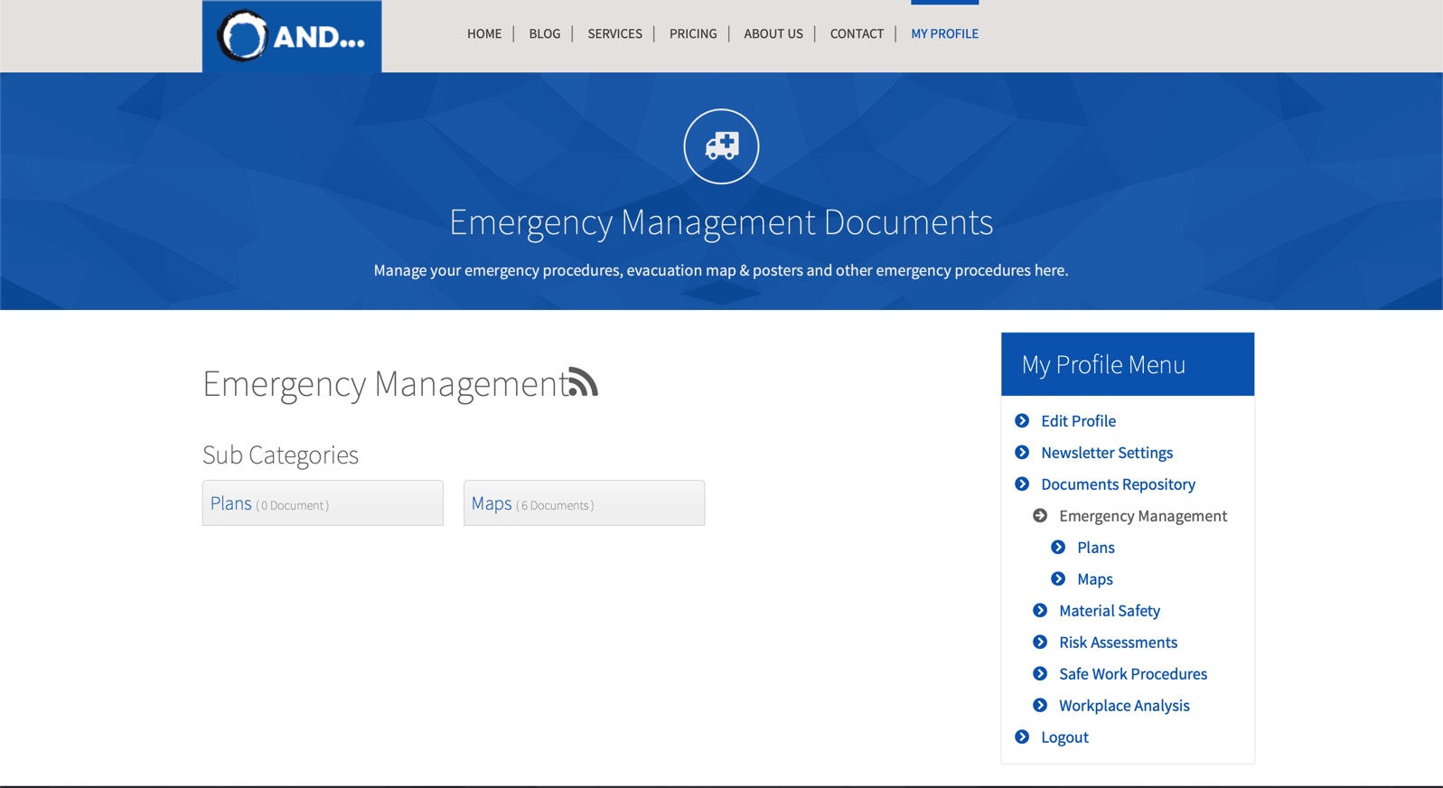Click the arrow icon beside Safe Work Procedures
Screen dimensions: 1443x788
click(x=1040, y=674)
